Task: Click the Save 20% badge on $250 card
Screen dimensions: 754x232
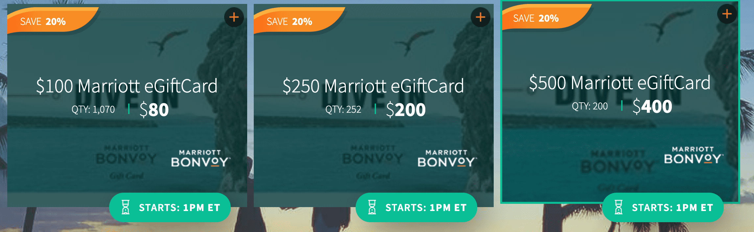Action: (299, 20)
